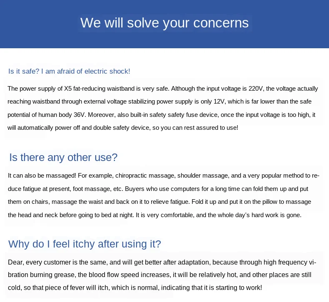Click the "220V" input voltage value
Image resolution: width=329 pixels, height=302 pixels.
coord(256,89)
